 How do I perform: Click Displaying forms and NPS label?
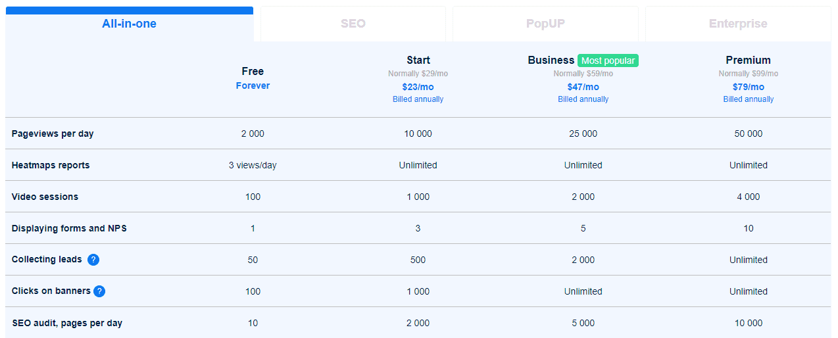pos(69,228)
